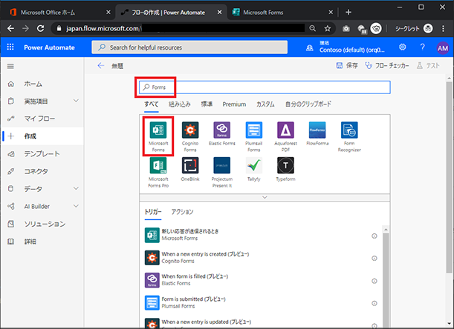Image resolution: width=454 pixels, height=329 pixels.
Task: Switch to the Premium filter tab
Action: point(234,104)
